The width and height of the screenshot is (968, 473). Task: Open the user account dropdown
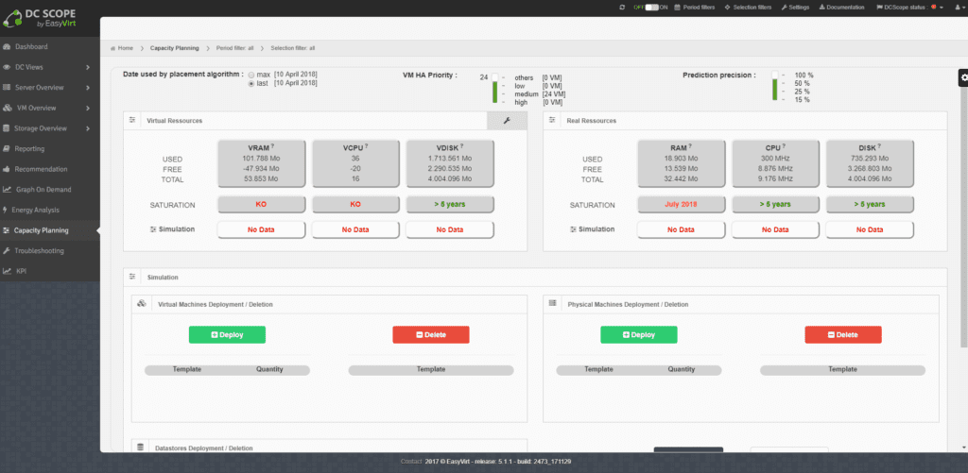[x=959, y=8]
